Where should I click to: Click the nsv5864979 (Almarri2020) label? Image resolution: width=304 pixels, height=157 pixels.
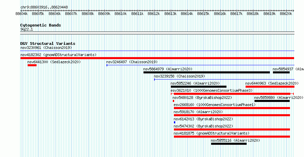point(168,69)
